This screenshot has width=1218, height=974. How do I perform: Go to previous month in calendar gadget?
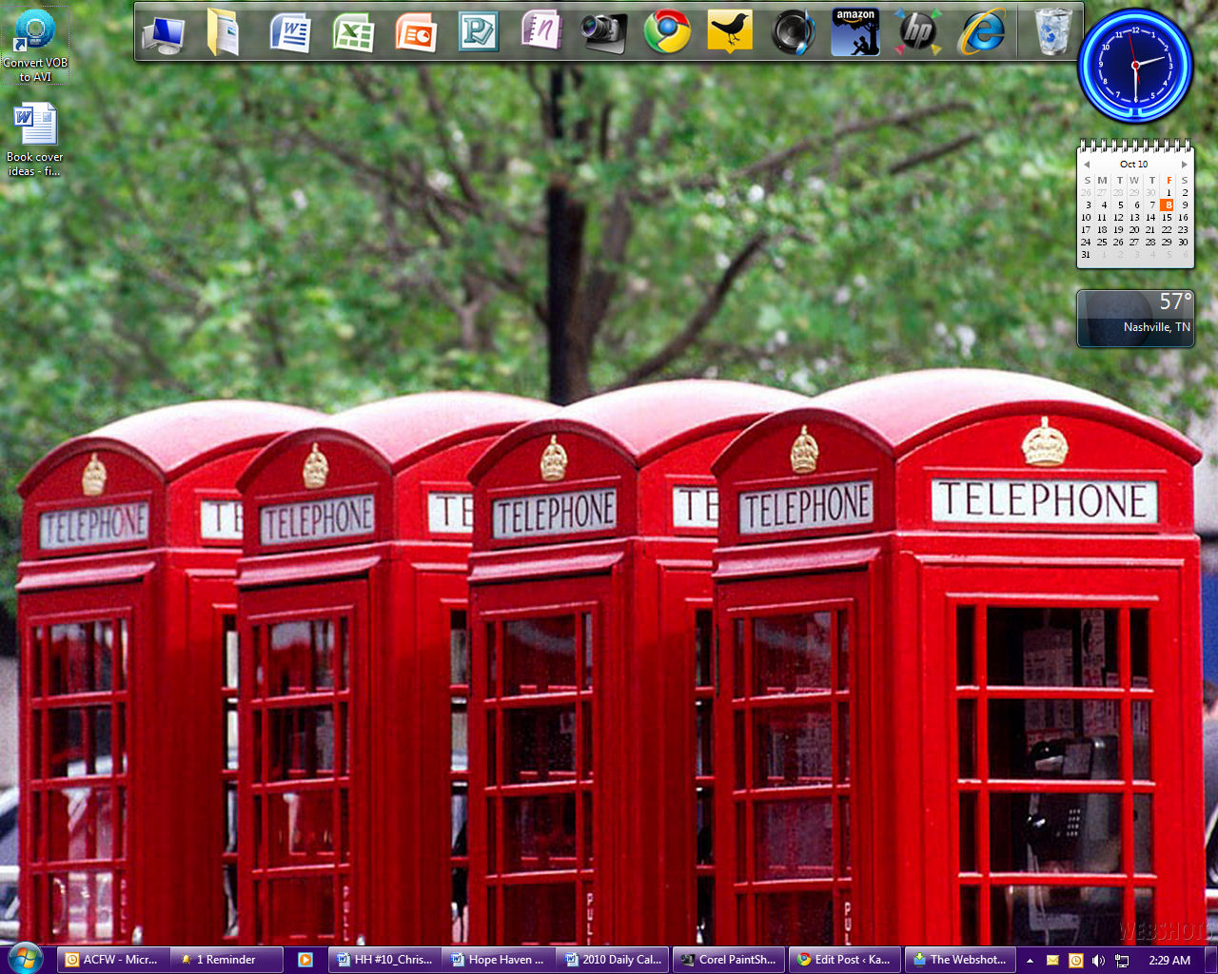click(1087, 165)
